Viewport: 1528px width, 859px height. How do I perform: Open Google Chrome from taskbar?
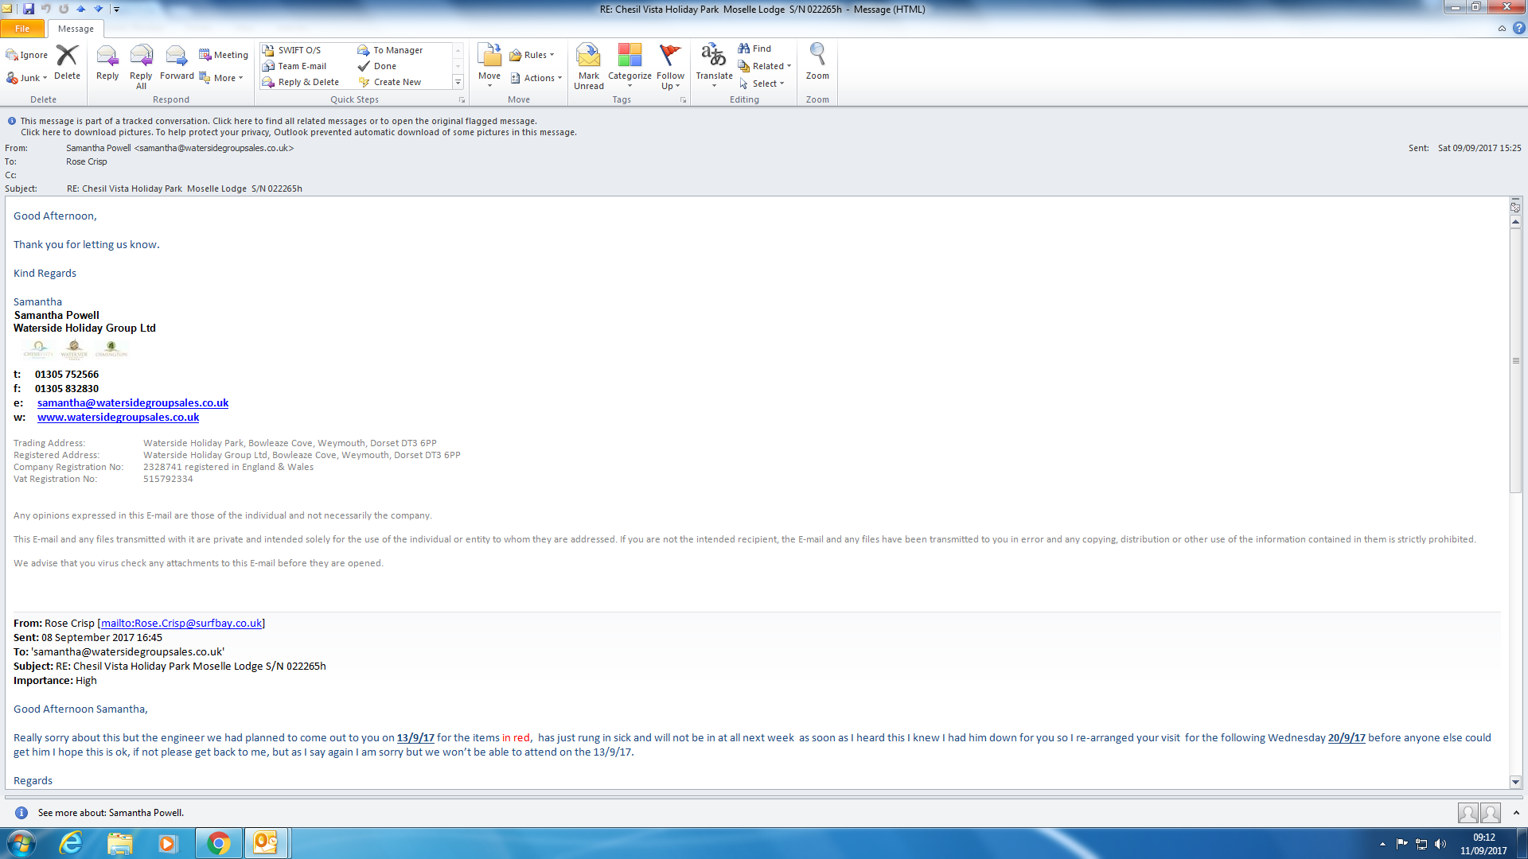(x=218, y=842)
